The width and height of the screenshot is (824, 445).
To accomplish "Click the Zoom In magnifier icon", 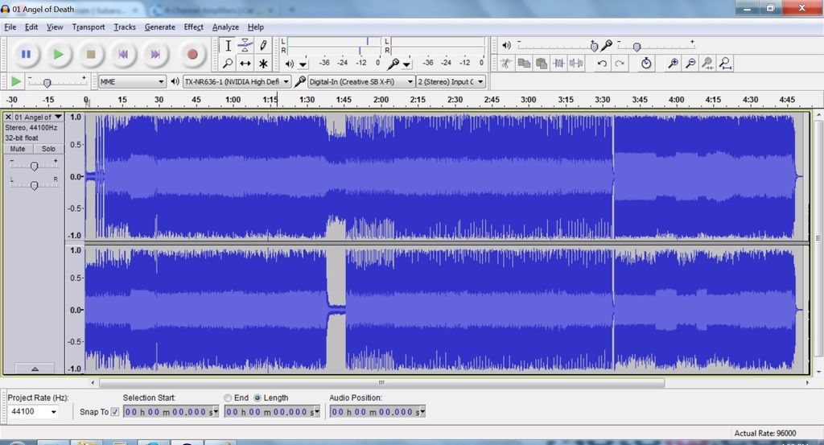I will (673, 64).
